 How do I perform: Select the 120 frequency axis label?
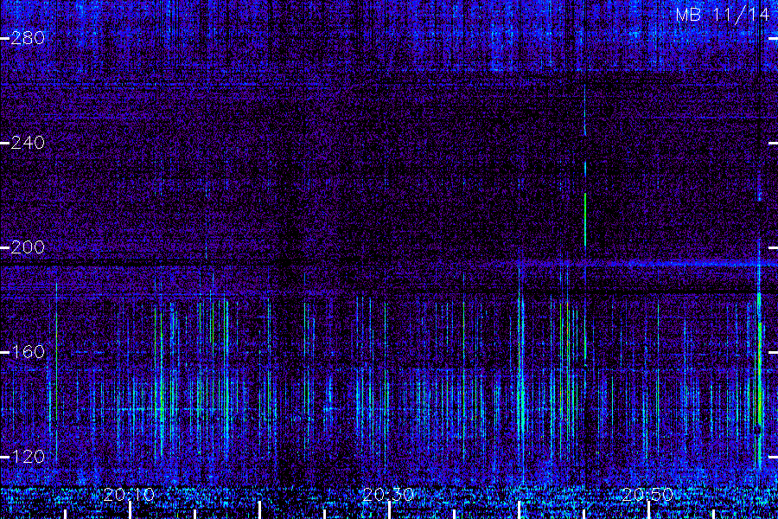(28, 457)
